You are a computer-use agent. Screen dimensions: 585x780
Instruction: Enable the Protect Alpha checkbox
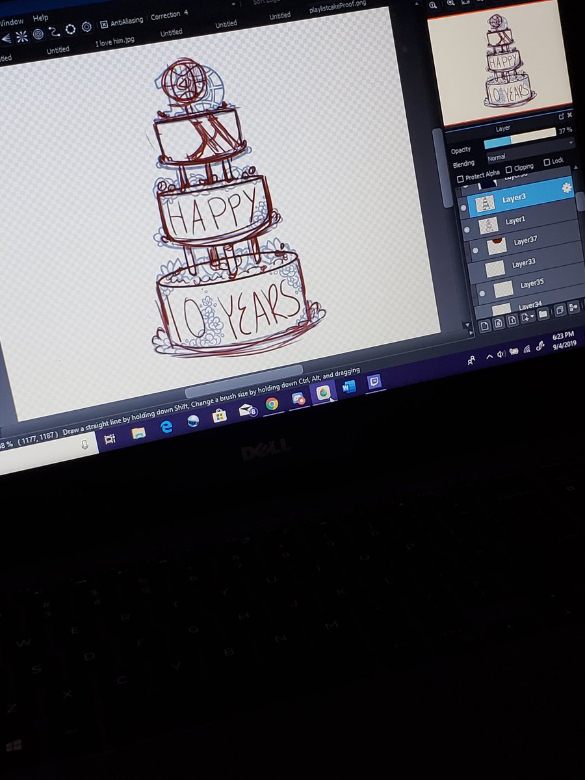pyautogui.click(x=461, y=178)
